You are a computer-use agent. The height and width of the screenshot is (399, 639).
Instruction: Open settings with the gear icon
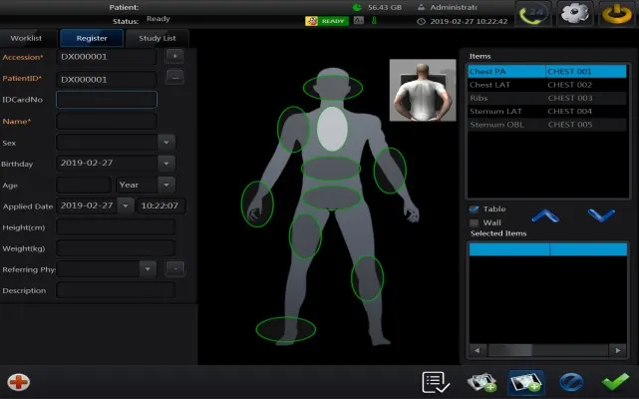pyautogui.click(x=574, y=14)
